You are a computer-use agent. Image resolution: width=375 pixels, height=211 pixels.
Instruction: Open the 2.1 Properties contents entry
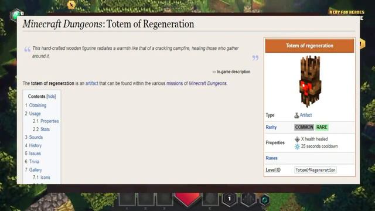coord(49,121)
